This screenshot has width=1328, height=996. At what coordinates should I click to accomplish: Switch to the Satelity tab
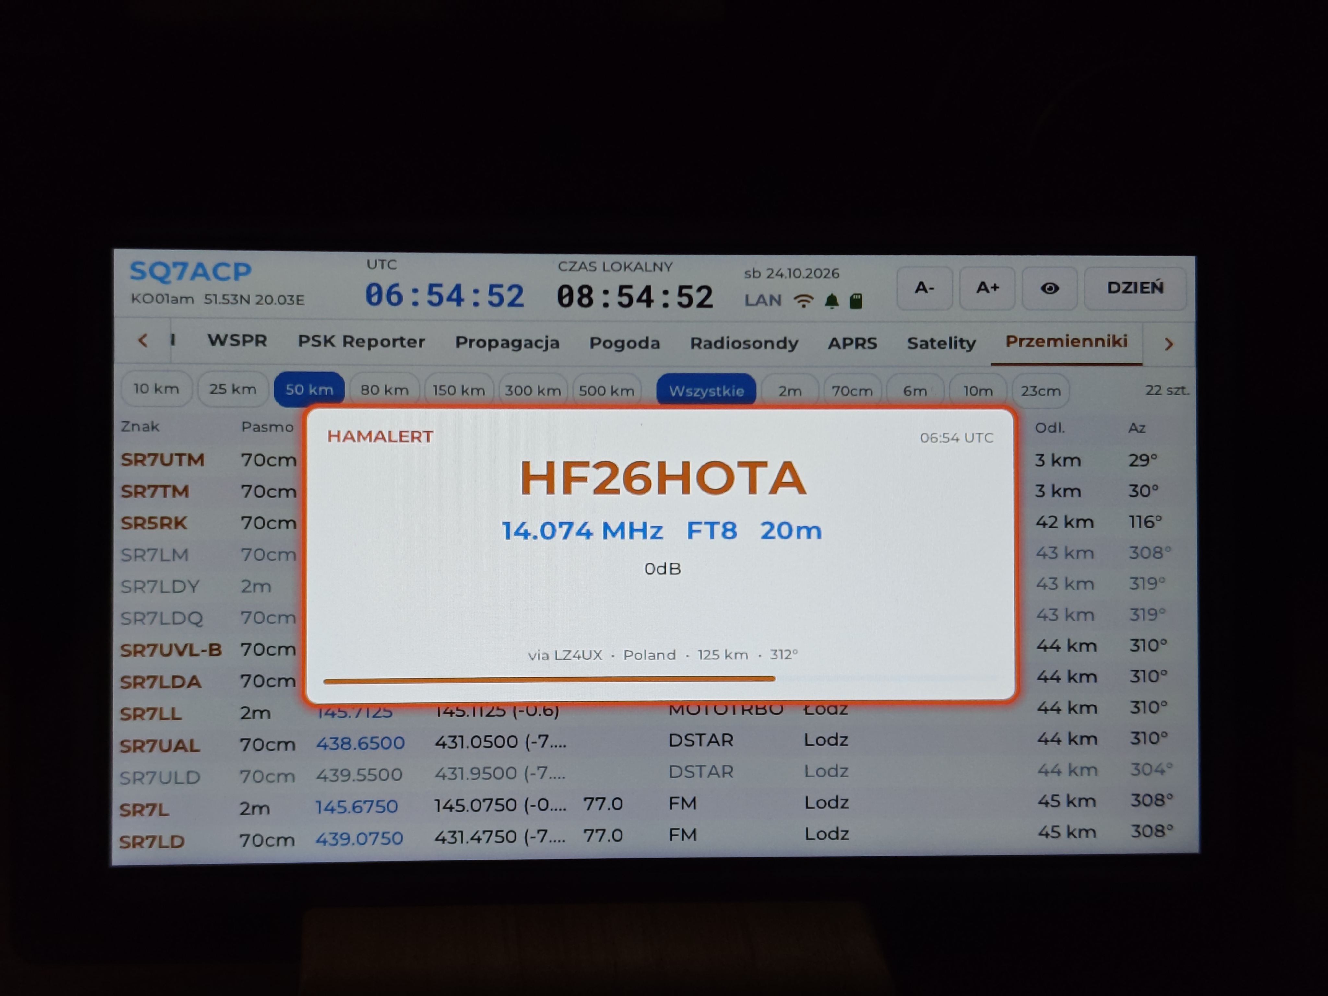[x=941, y=343]
